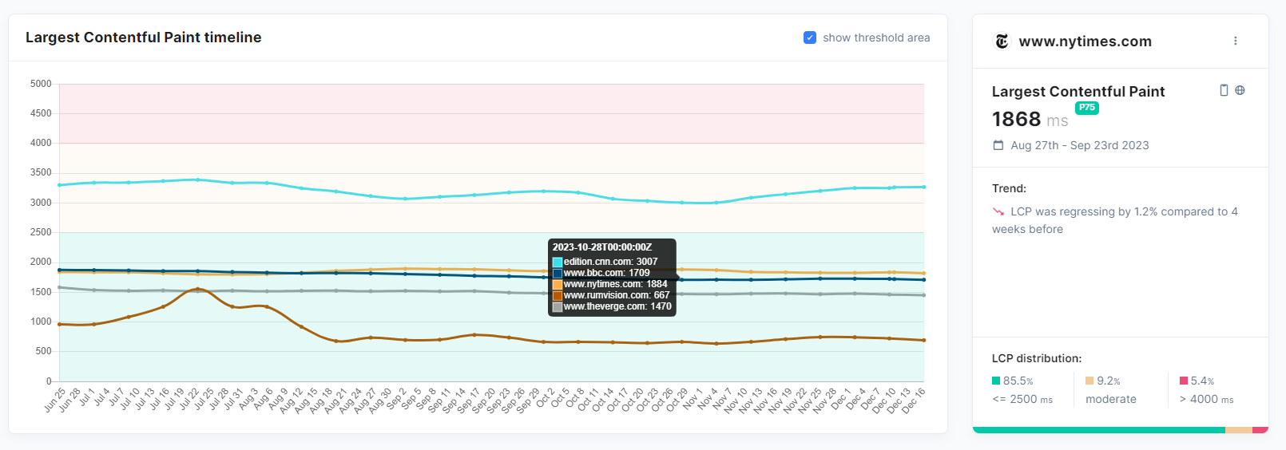This screenshot has width=1286, height=450.
Task: Click rumvision line peak near Jul 22
Action: (198, 289)
